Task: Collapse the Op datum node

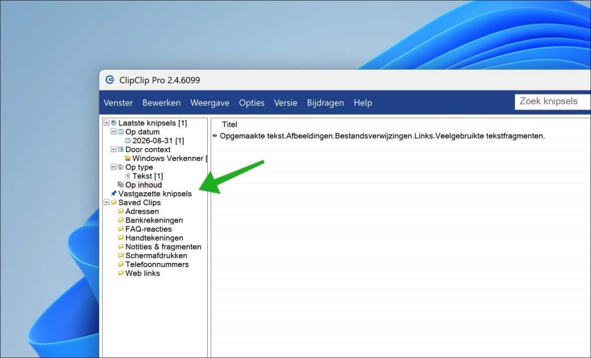Action: pos(114,132)
